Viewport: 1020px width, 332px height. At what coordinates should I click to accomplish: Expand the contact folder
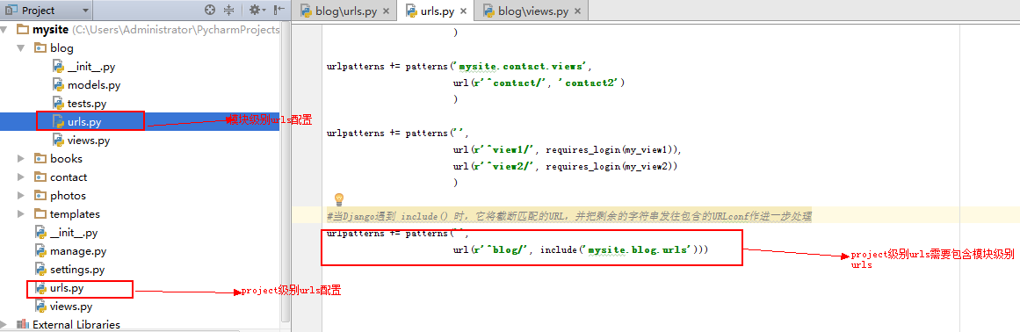(x=21, y=177)
